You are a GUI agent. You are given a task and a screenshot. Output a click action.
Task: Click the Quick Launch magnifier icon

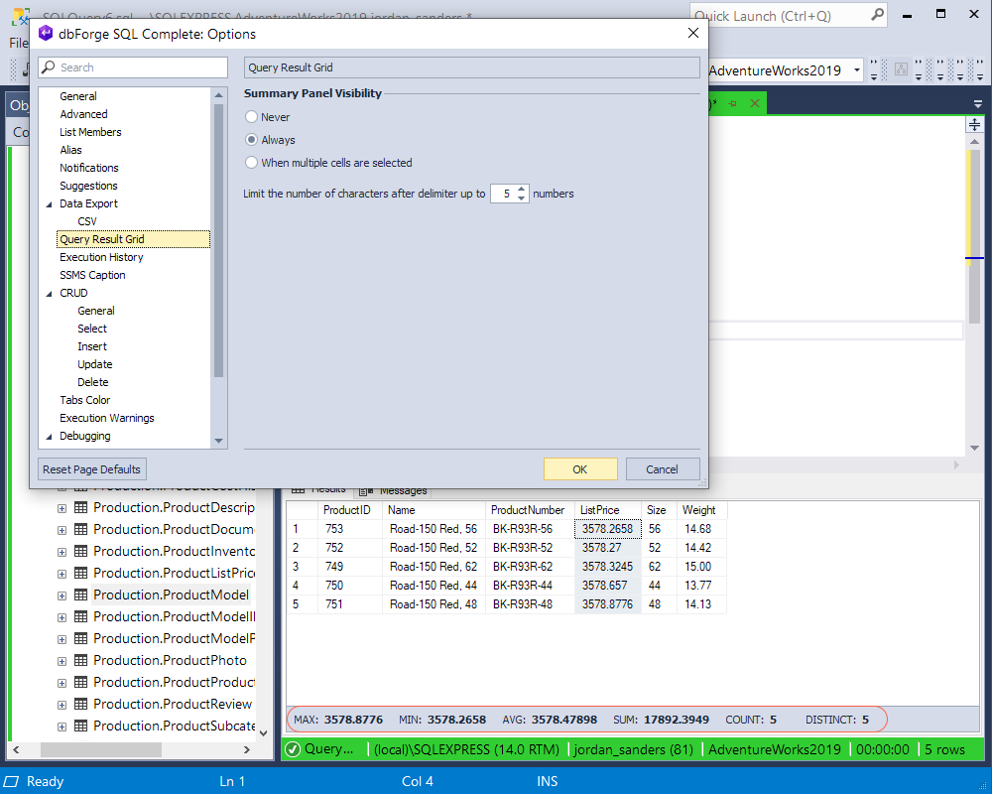click(878, 15)
